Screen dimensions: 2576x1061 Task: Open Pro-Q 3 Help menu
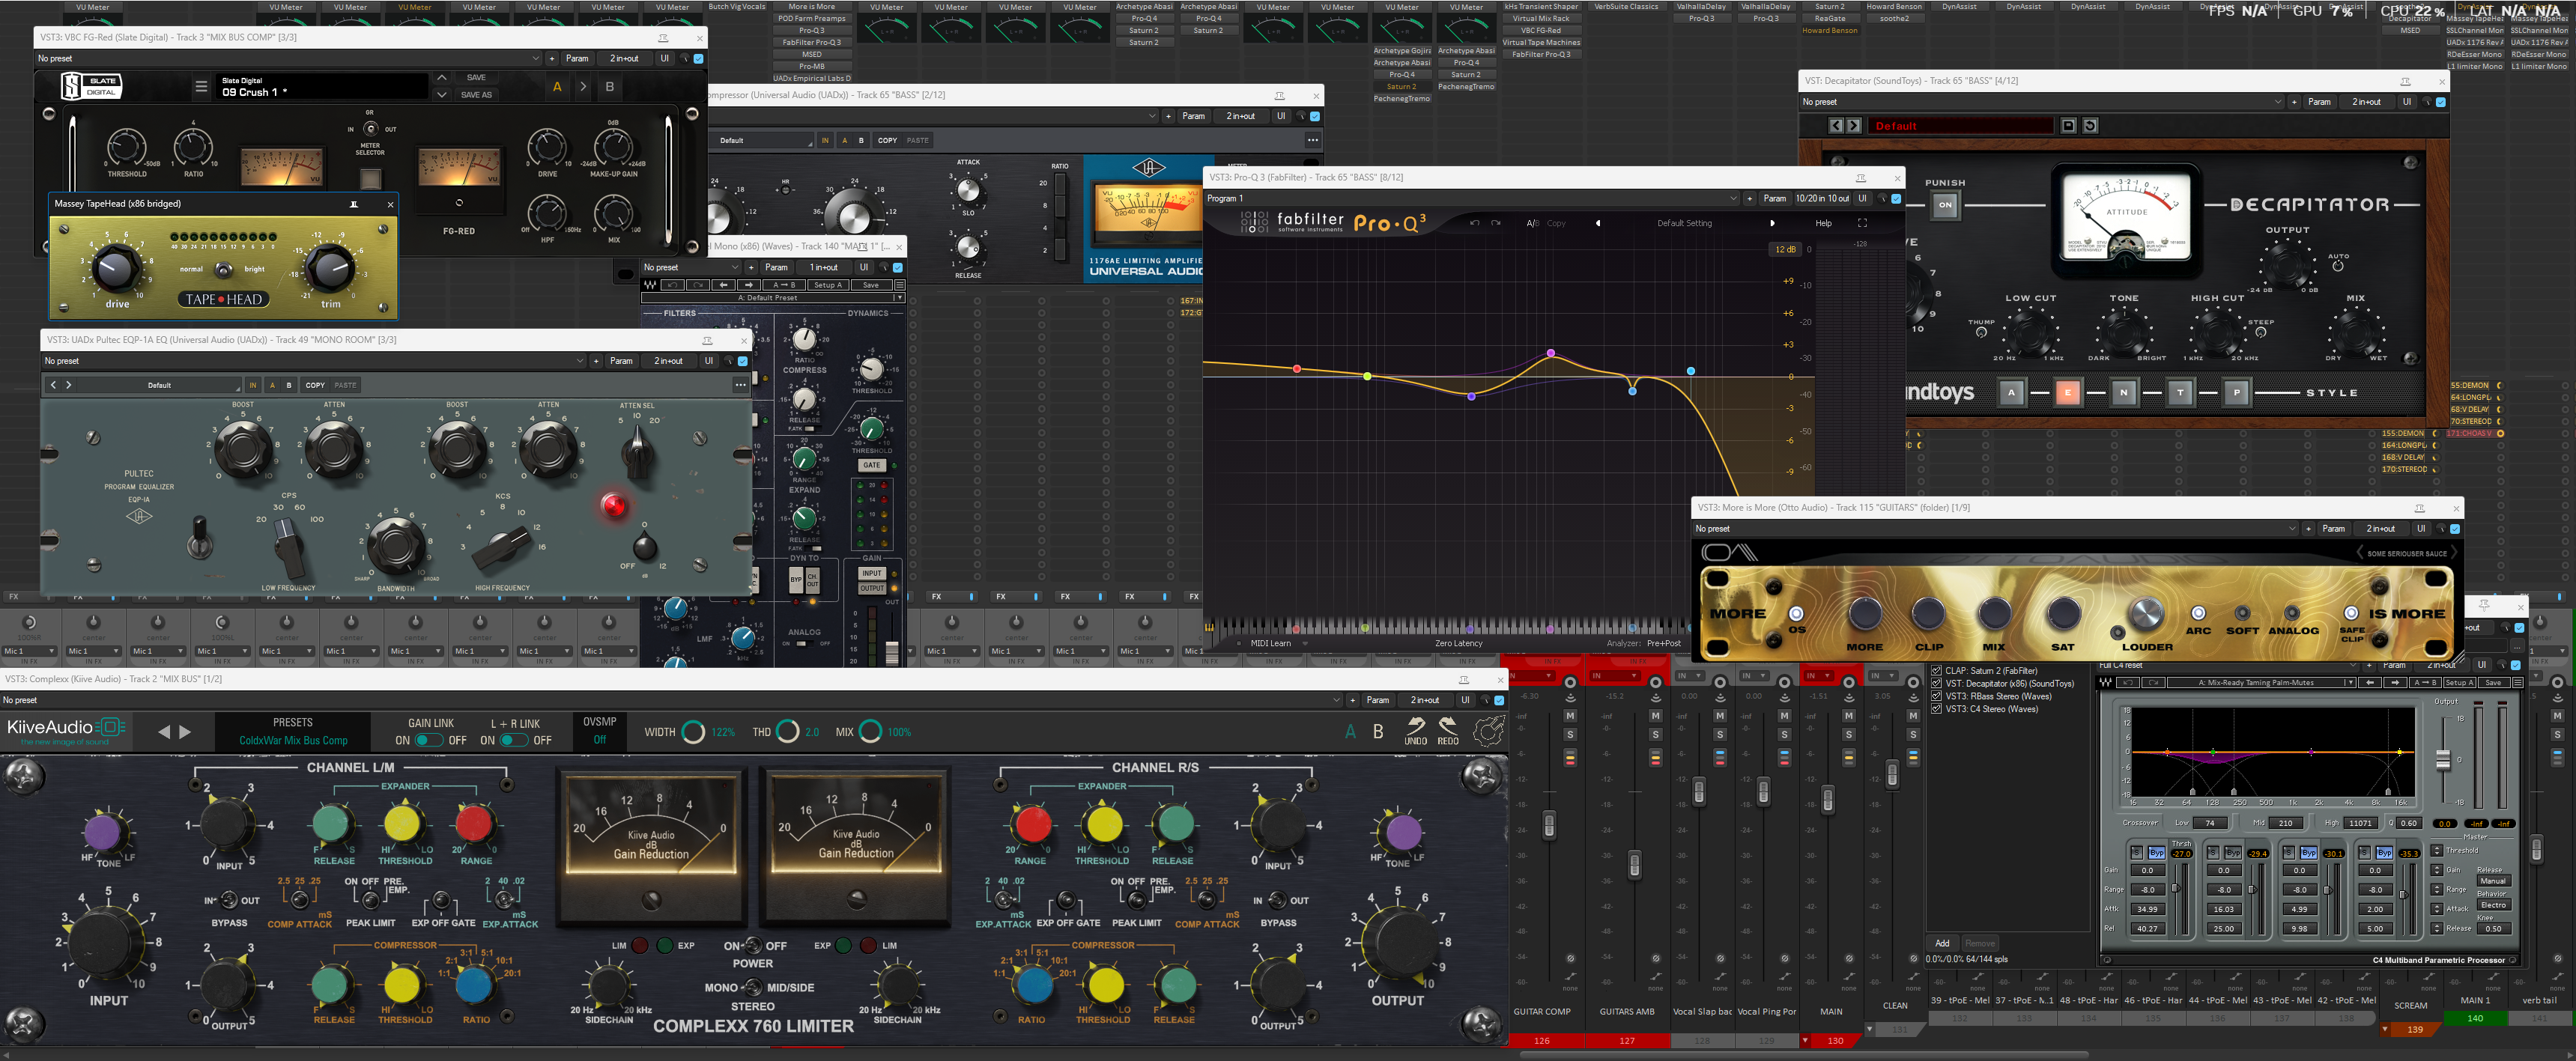(x=1823, y=223)
